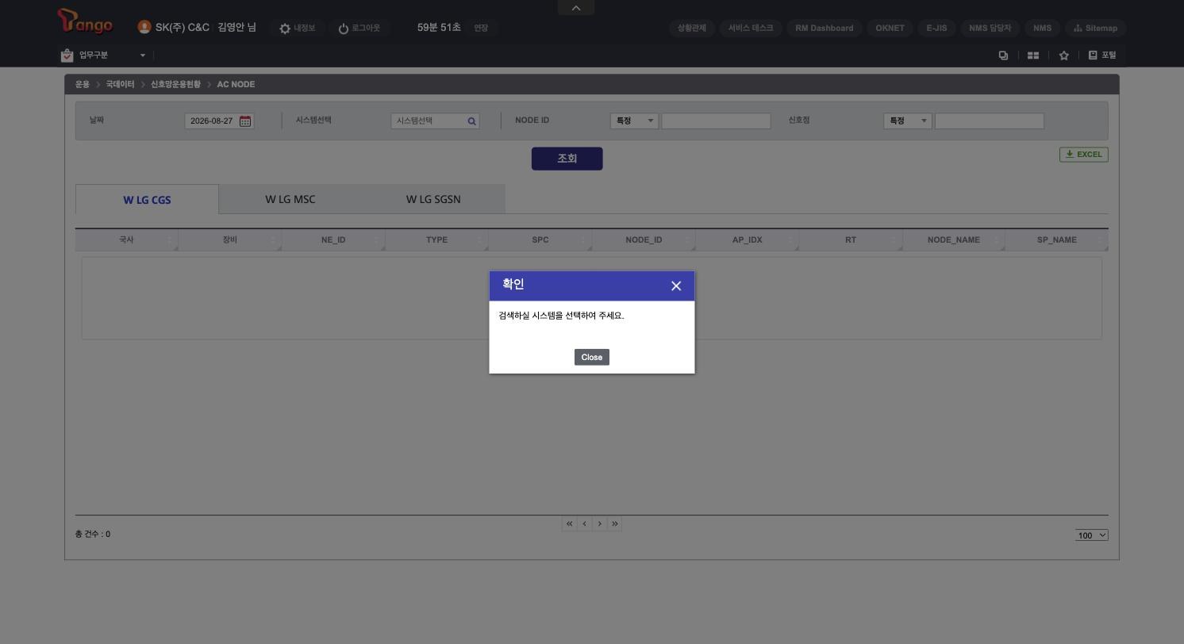Image resolution: width=1184 pixels, height=644 pixels.
Task: Click the favorites star icon
Action: [x=1064, y=56]
